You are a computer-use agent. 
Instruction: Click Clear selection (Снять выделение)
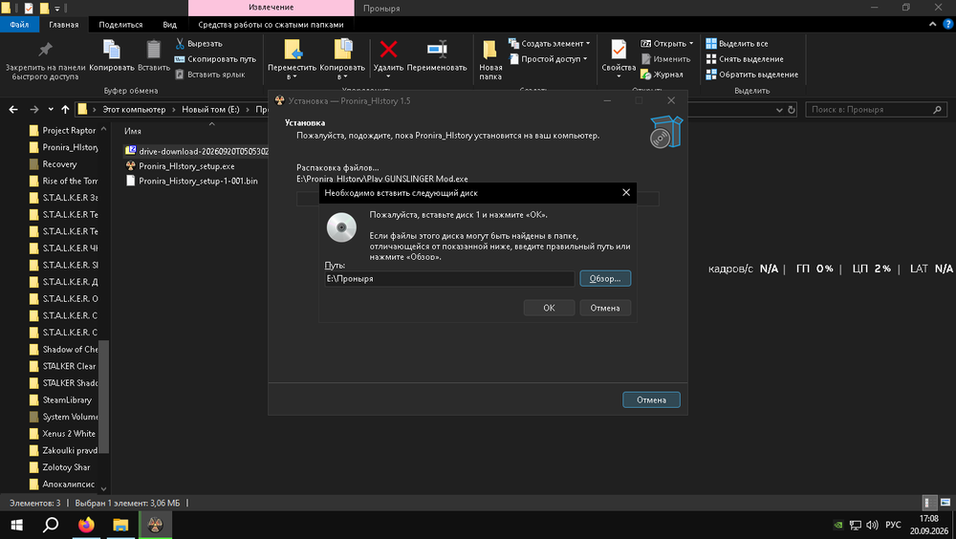click(x=745, y=59)
